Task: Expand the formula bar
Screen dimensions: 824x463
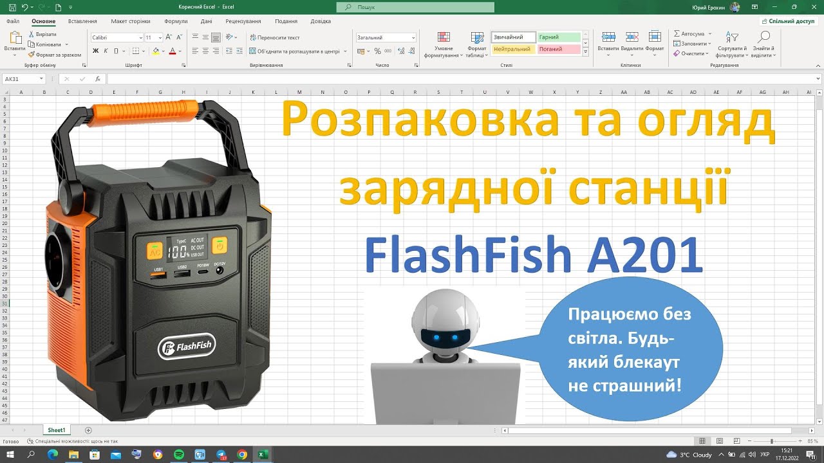Action: [818, 79]
